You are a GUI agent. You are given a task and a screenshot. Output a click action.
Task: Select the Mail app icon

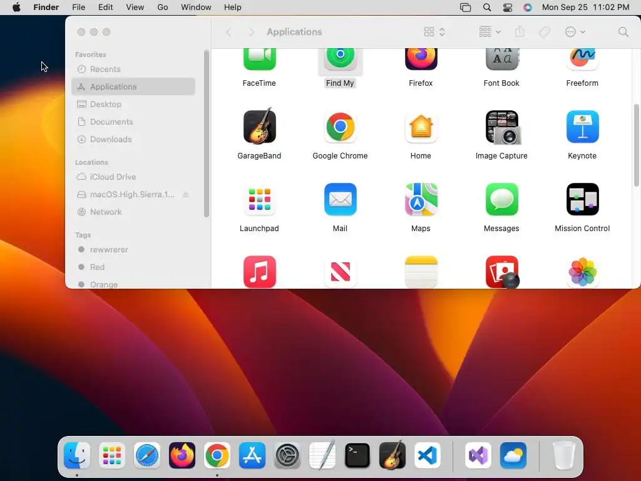pyautogui.click(x=340, y=200)
